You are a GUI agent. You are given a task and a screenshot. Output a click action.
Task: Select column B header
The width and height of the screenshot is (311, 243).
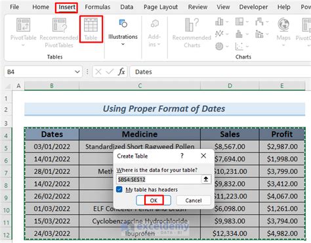52,86
